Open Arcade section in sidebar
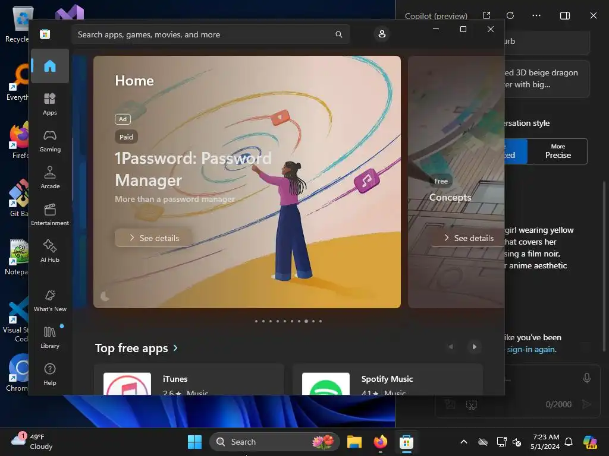Image resolution: width=609 pixels, height=456 pixels. point(50,178)
